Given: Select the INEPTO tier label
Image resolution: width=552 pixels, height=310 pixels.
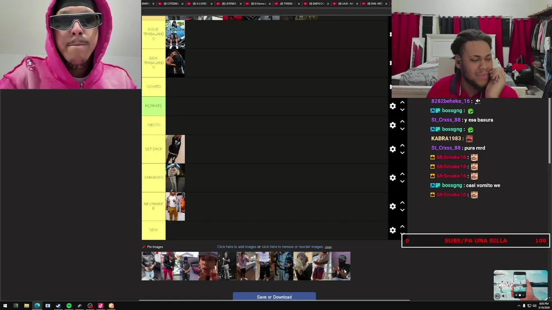Looking at the screenshot, I should click(154, 125).
